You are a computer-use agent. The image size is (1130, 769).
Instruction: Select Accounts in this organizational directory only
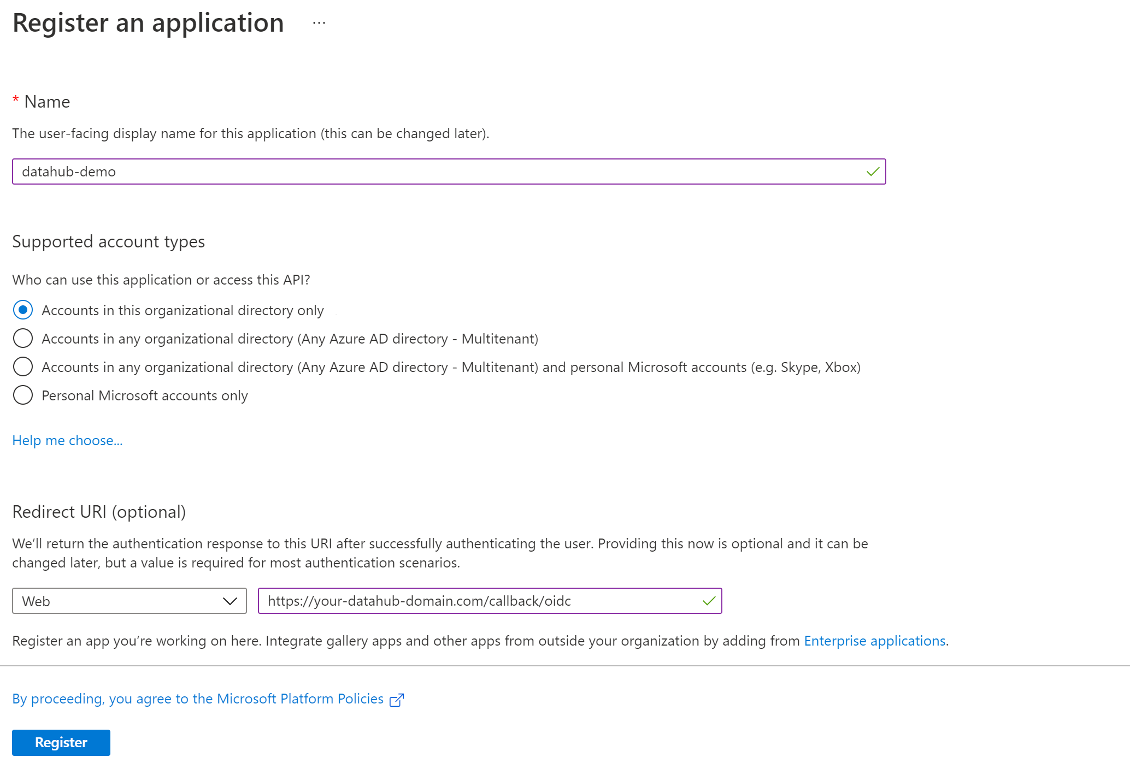tap(23, 310)
